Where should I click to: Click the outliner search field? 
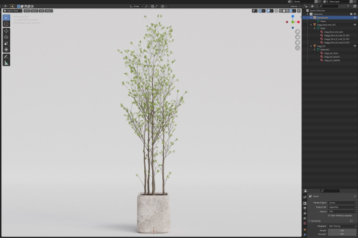click(329, 6)
